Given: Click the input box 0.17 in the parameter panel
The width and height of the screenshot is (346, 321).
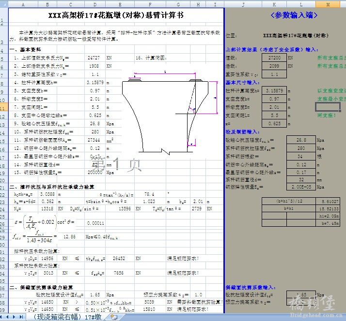Looking at the screenshot, I should coord(301,172).
